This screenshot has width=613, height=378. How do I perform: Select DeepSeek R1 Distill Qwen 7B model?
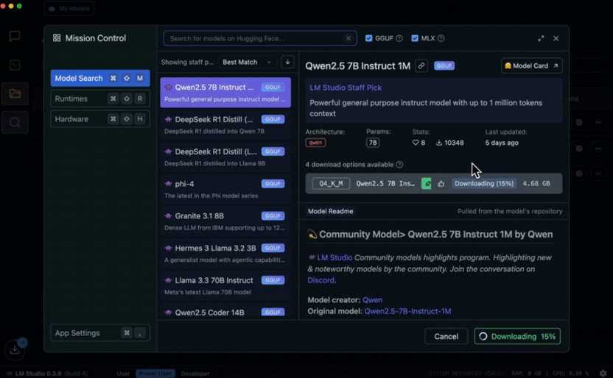[225, 125]
